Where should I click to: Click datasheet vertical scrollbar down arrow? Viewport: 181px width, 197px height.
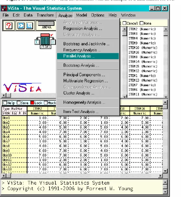(x=165, y=171)
